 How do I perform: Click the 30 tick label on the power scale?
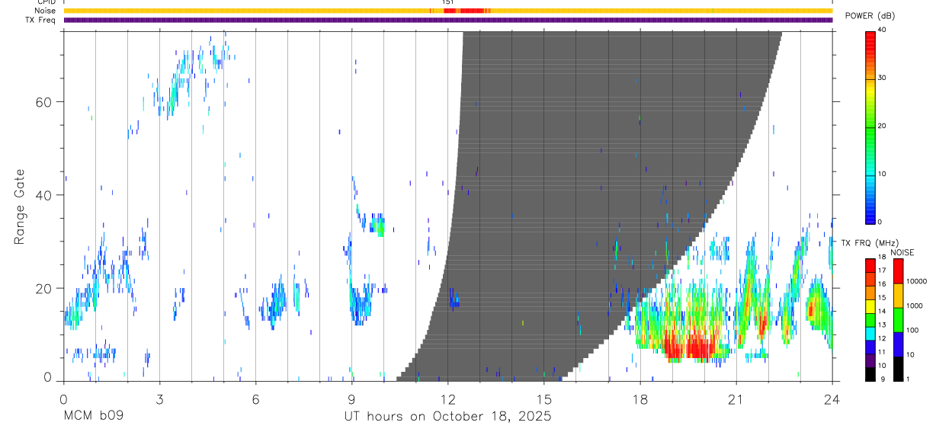click(x=881, y=78)
